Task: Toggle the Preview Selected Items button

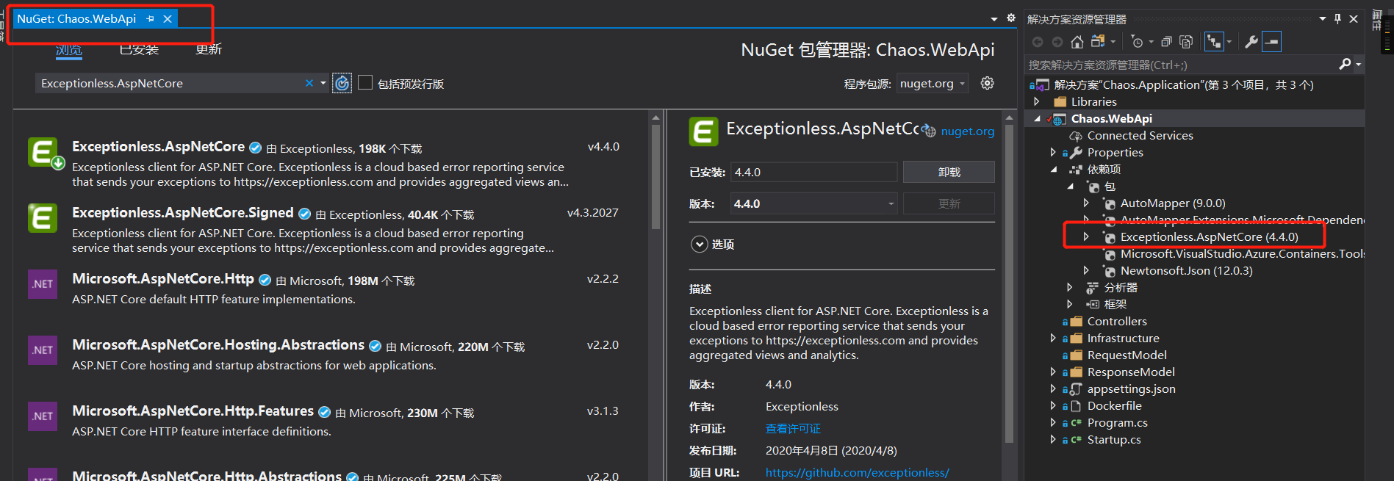Action: (1271, 42)
